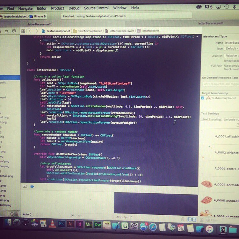239x239 pixels.
Task: Select ennas.png in the file navigator
Action: (6, 176)
